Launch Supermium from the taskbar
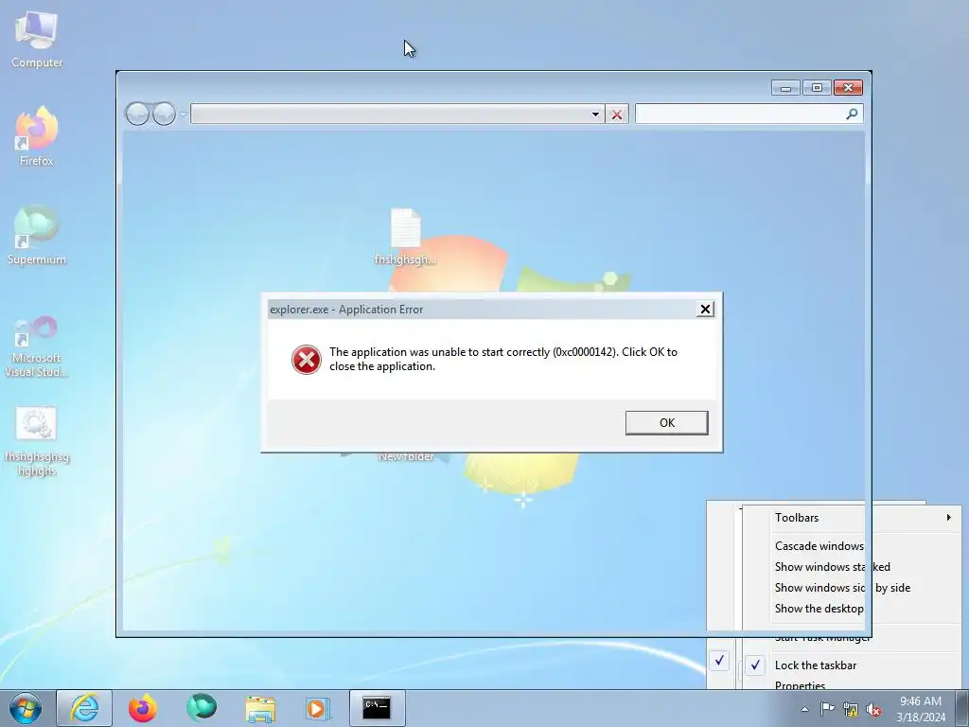This screenshot has height=727, width=969. [x=202, y=708]
